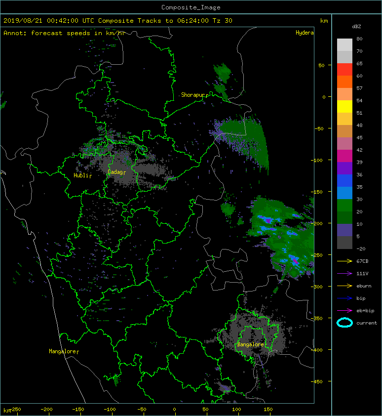
Task: Click the royal blue 35–36 dBZ swatch
Action: (344, 180)
